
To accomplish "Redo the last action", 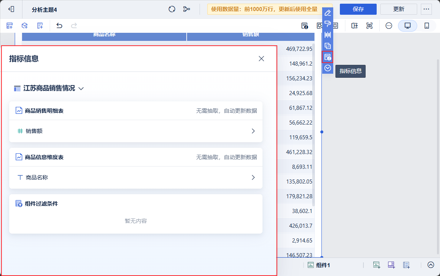I will (x=74, y=26).
